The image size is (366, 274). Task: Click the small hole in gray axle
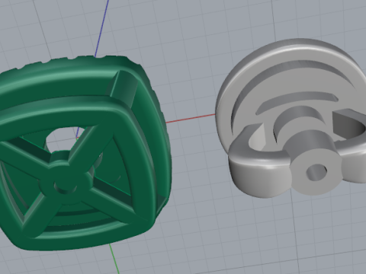[x=316, y=173]
